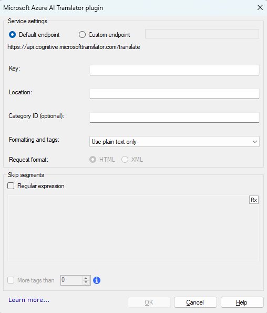This screenshot has width=267, height=313.
Task: Click into the Location input field
Action: (x=174, y=94)
